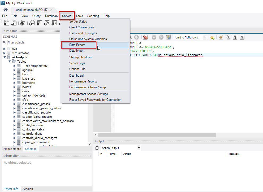
Task: Click the virtualpdv schema database icon
Action: [9, 57]
